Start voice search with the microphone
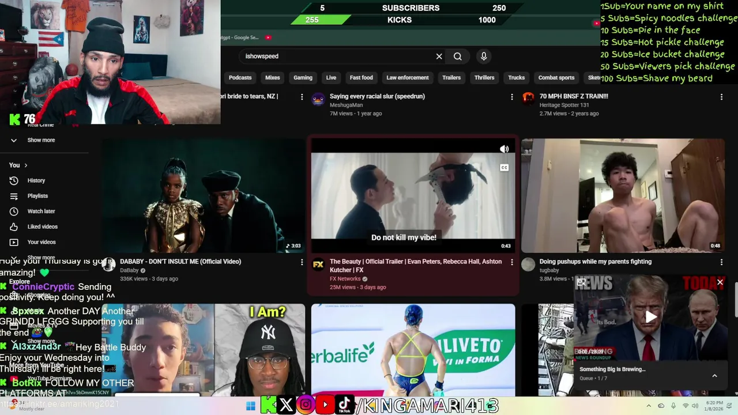 click(x=484, y=56)
